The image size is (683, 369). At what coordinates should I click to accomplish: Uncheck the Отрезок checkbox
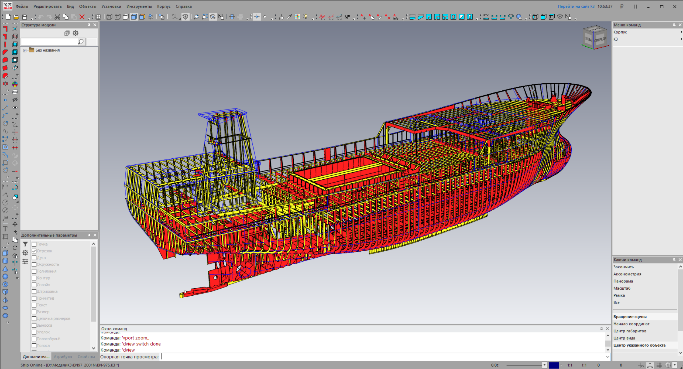tap(34, 251)
